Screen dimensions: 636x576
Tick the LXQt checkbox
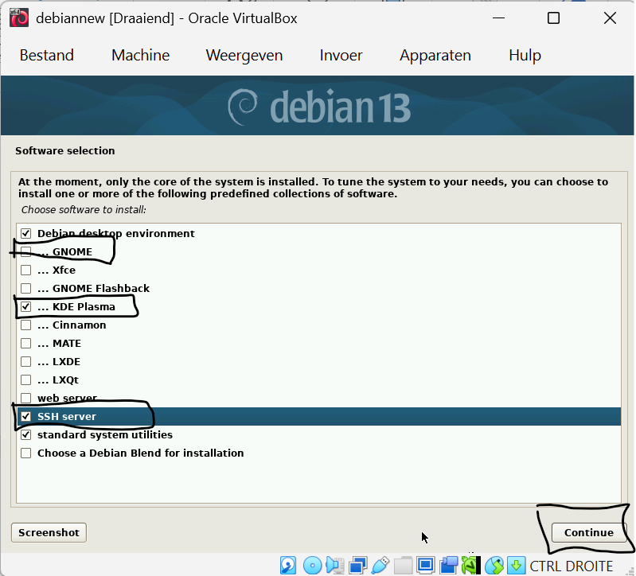26,379
